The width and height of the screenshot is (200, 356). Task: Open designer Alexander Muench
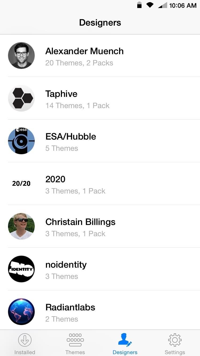tap(84, 51)
